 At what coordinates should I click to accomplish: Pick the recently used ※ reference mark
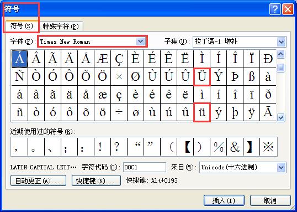point(269,147)
